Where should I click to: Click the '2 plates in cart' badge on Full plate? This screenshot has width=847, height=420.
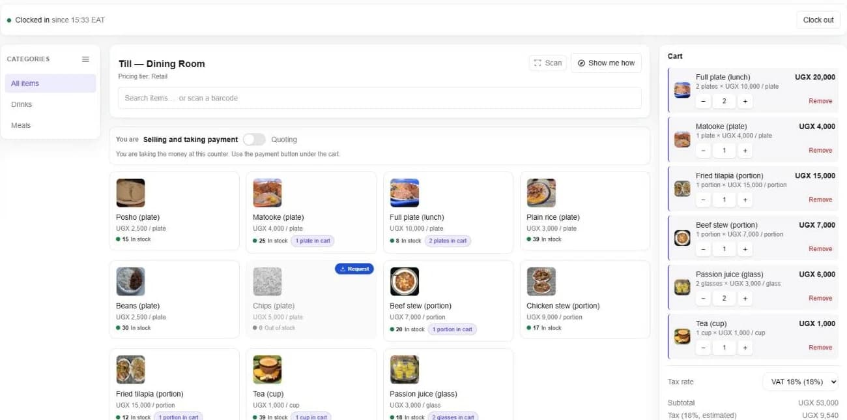(x=449, y=241)
